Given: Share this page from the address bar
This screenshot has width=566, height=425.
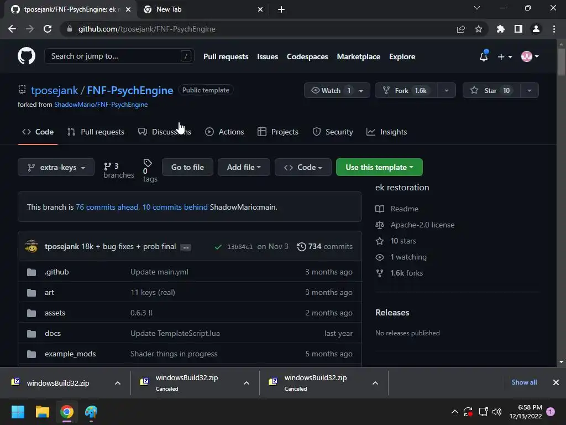Looking at the screenshot, I should [460, 29].
